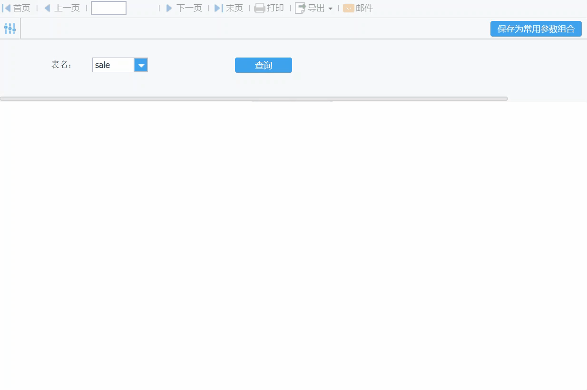Screen dimensions: 587x390
Task: Click the 查询 query button
Action: [x=264, y=65]
